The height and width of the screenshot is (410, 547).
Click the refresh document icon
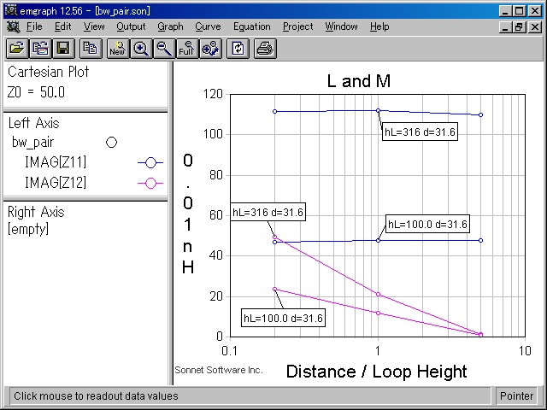[238, 49]
